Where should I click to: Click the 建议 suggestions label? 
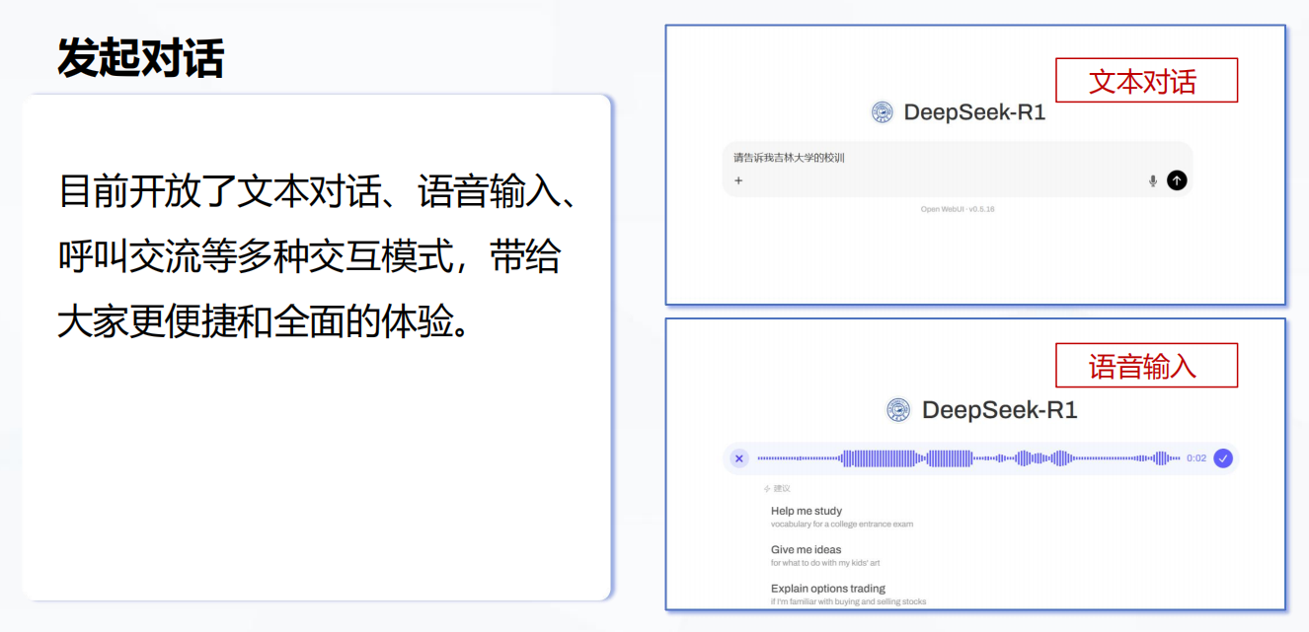(778, 488)
